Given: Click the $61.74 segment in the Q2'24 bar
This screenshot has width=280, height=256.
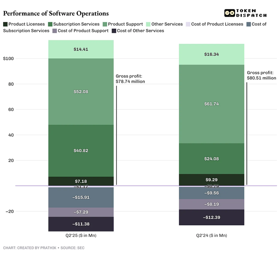Looking at the screenshot, I should click(212, 104).
